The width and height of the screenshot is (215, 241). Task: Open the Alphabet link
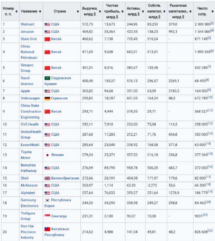pyautogui.click(x=28, y=193)
